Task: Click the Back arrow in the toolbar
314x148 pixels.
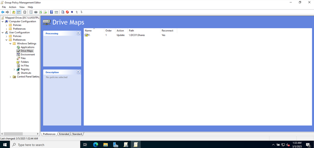Action: (3, 12)
